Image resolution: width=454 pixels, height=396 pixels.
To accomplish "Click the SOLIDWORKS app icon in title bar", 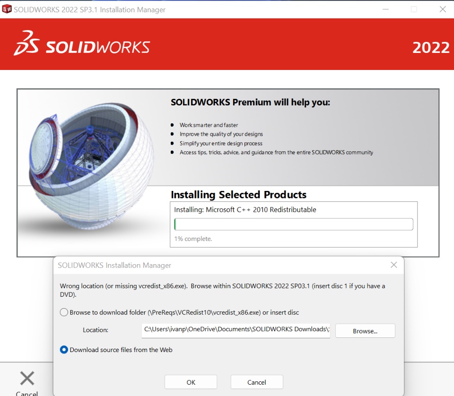I will pos(7,9).
